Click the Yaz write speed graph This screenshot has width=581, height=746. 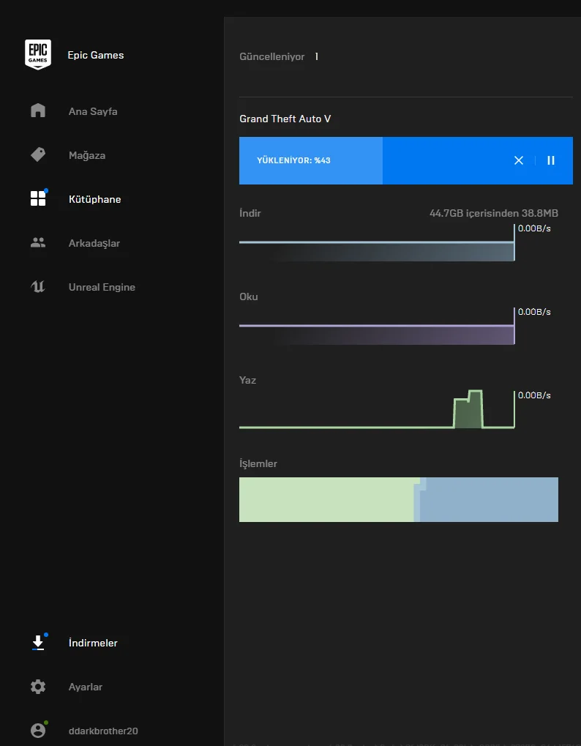376,410
